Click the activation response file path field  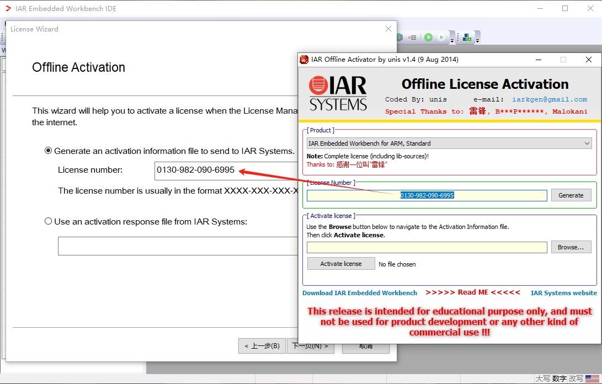[178, 246]
